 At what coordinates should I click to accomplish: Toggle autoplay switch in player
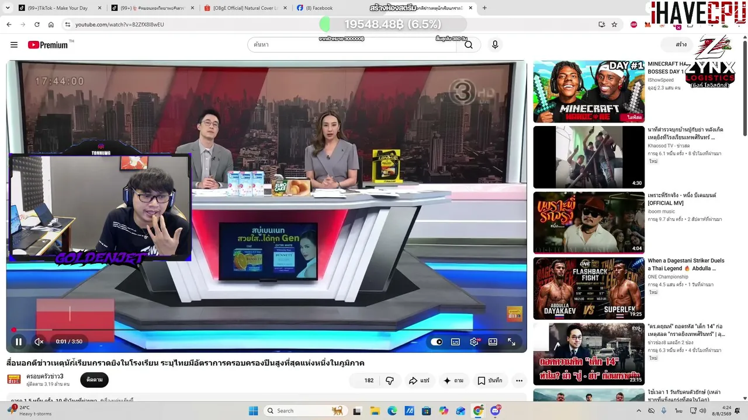tap(437, 342)
